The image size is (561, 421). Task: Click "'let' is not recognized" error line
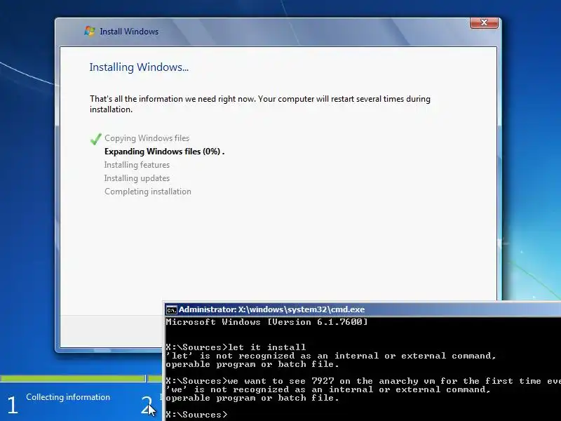(x=331, y=356)
